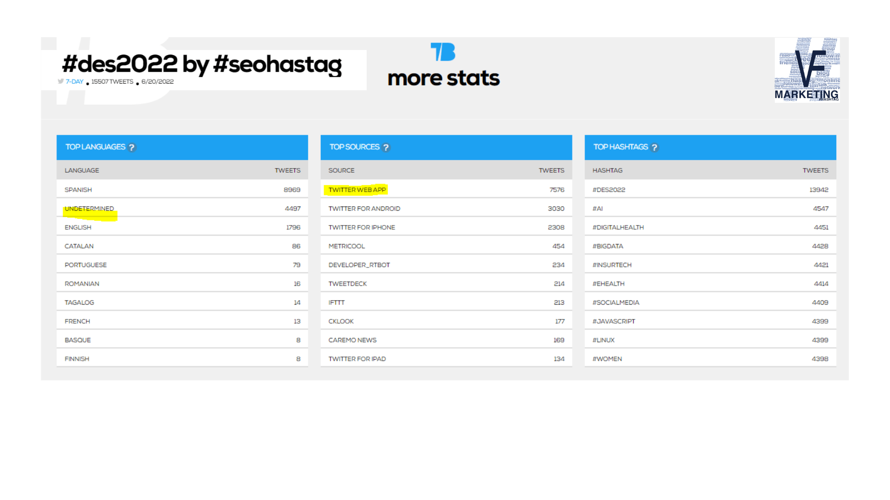Click the #DES2022 hashtag row
890x500 pixels.
click(711, 190)
